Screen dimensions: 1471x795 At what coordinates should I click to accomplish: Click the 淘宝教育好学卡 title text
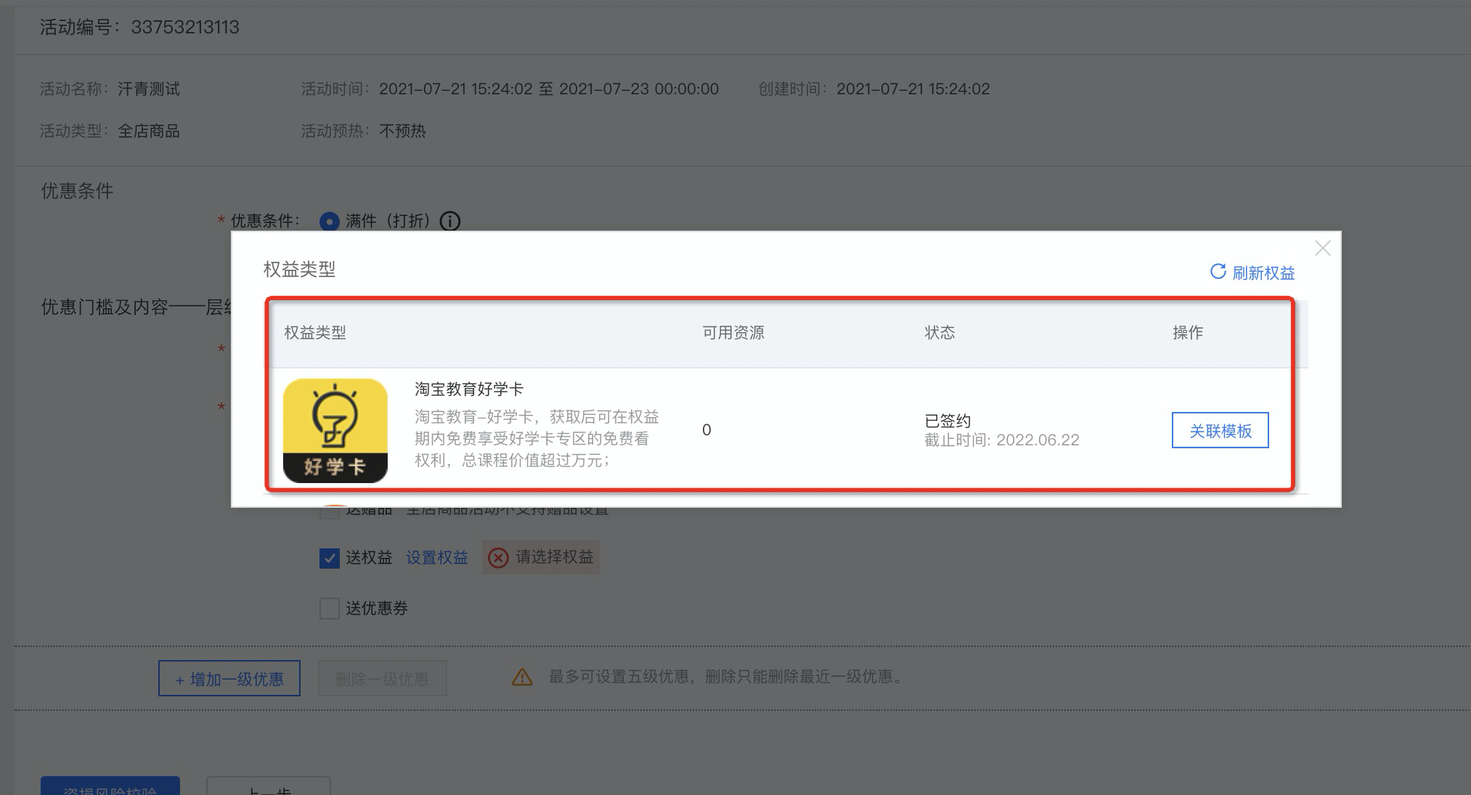click(469, 390)
